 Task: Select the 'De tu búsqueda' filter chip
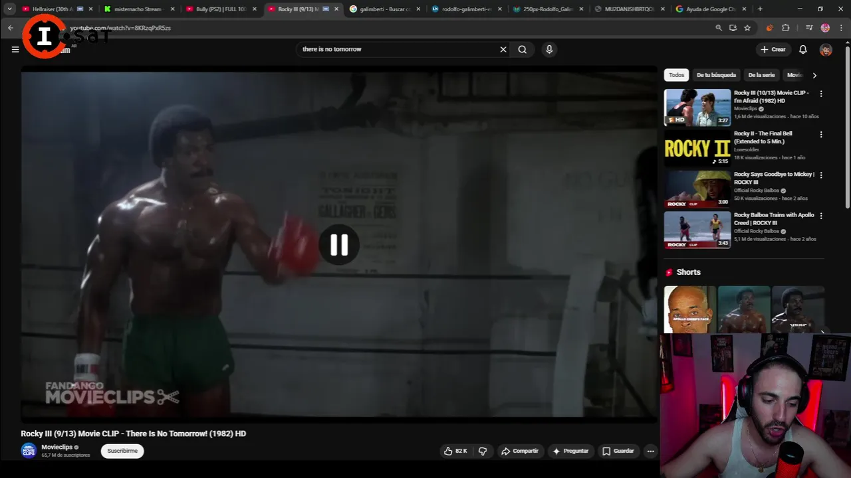(716, 75)
